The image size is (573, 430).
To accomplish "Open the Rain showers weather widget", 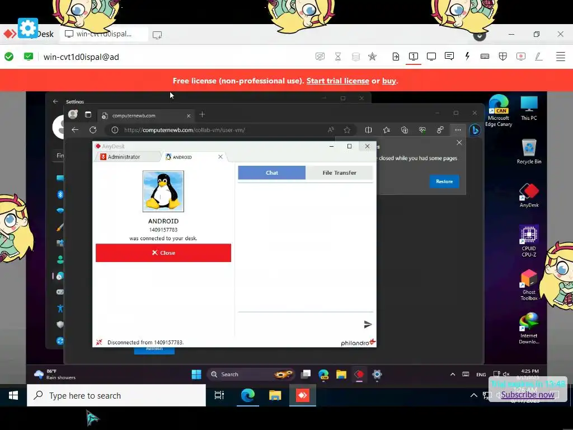I will click(54, 375).
